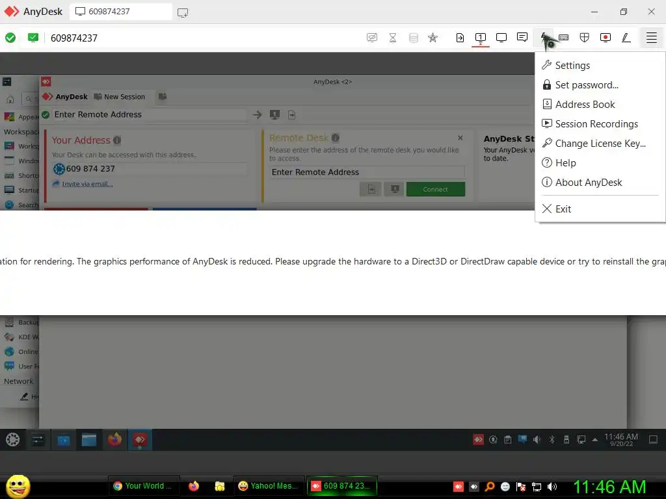Open new session tab plus icon

point(183,12)
